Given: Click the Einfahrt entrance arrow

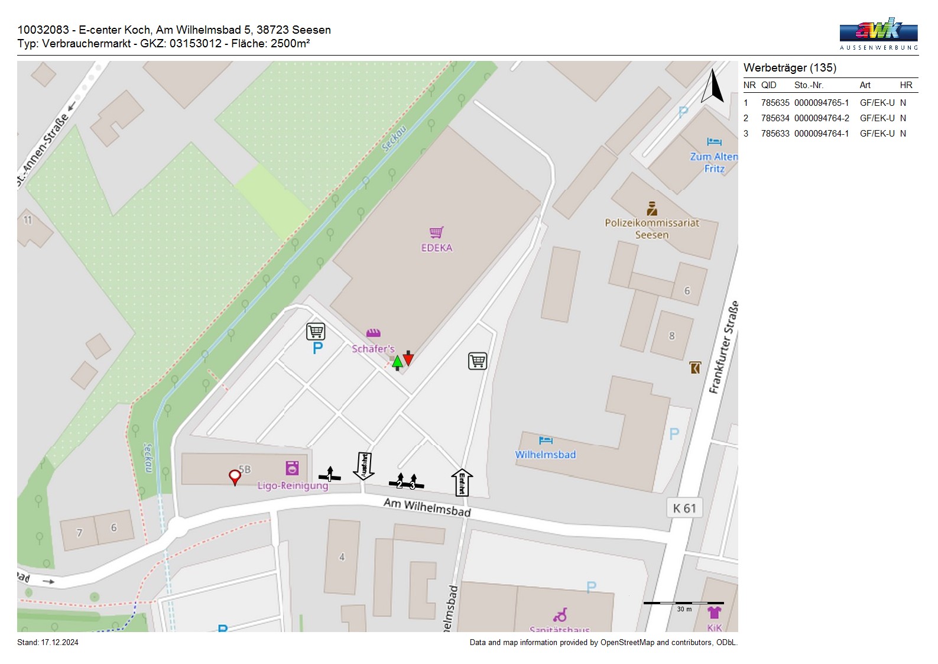Looking at the screenshot, I should [x=462, y=482].
